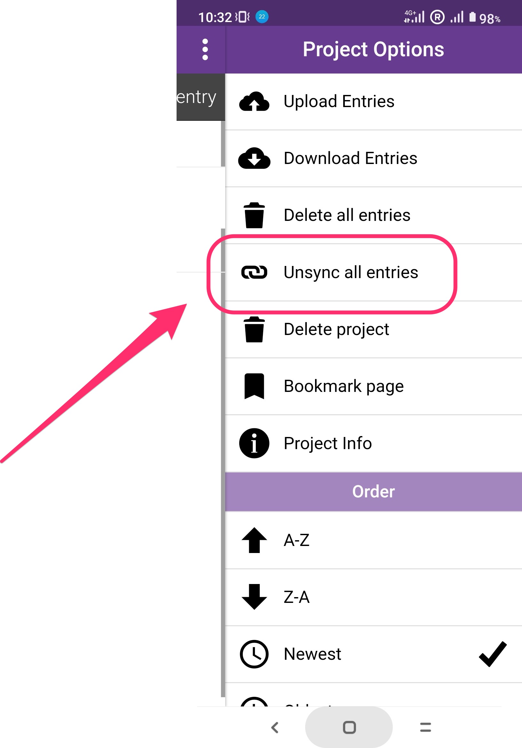Tap the bookmark icon
This screenshot has height=748, width=522.
point(254,386)
